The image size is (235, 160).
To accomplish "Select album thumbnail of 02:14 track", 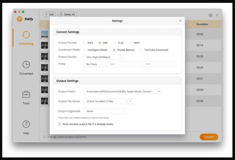I will point(44,45).
